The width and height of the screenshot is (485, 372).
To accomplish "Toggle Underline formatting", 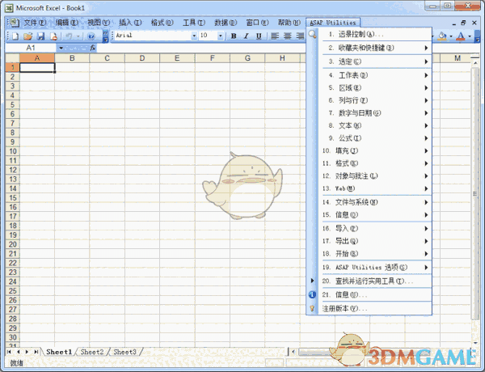I will 259,36.
